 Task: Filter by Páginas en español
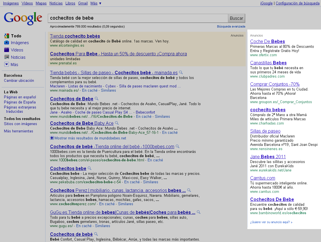click(20, 97)
